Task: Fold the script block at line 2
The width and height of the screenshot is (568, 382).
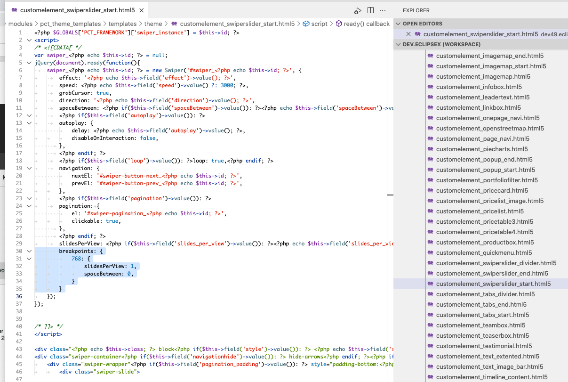Action: click(29, 40)
